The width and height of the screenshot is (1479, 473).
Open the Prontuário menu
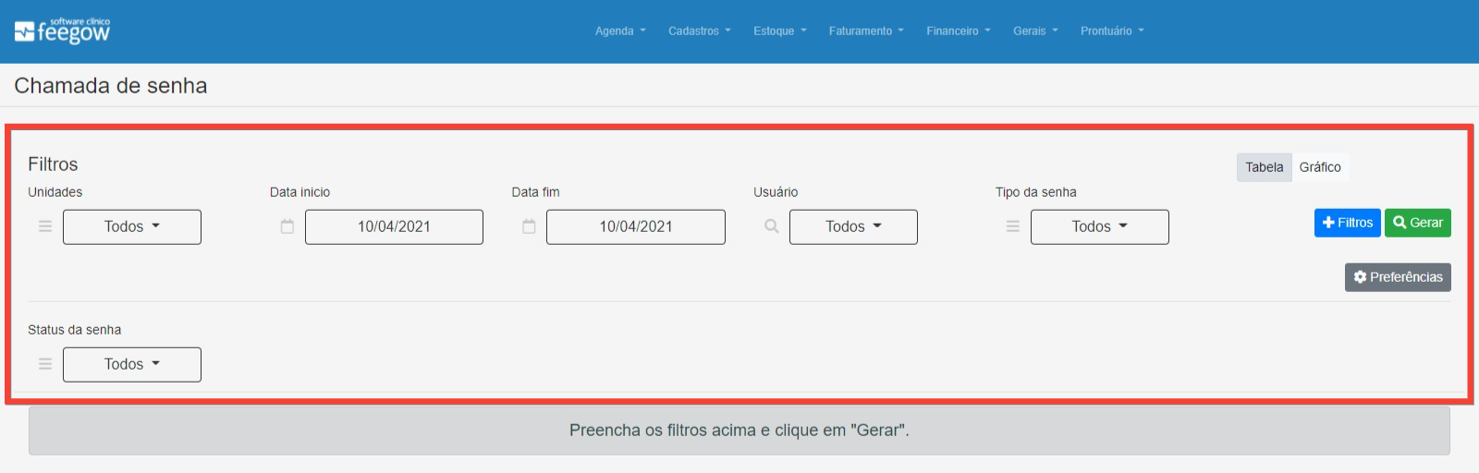[x=1112, y=30]
